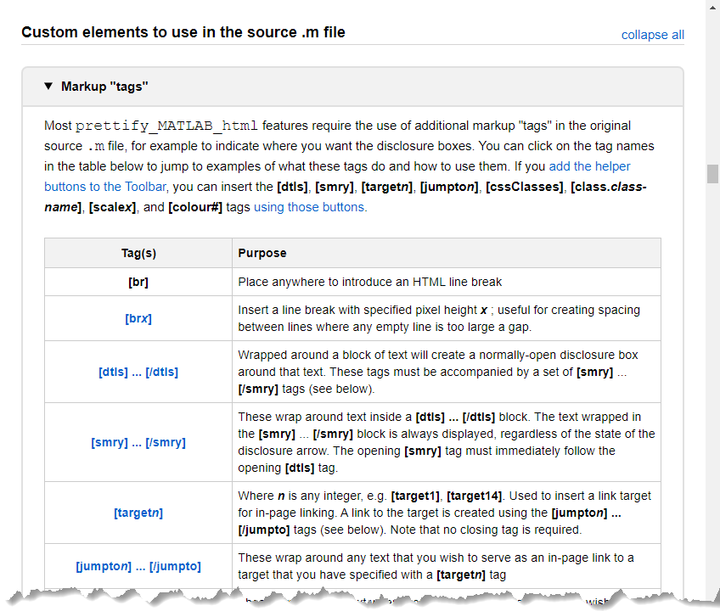
Task: Open the [jumpton] ... [/jumpto] tag link
Action: [138, 566]
